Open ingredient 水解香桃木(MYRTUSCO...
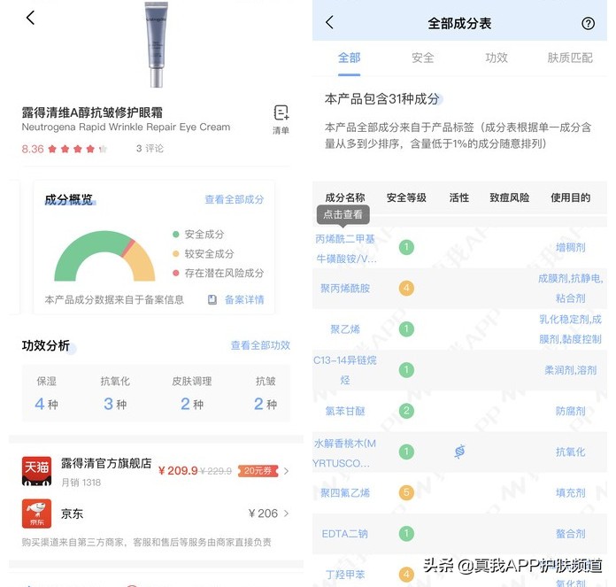This screenshot has width=616, height=587. click(x=344, y=453)
